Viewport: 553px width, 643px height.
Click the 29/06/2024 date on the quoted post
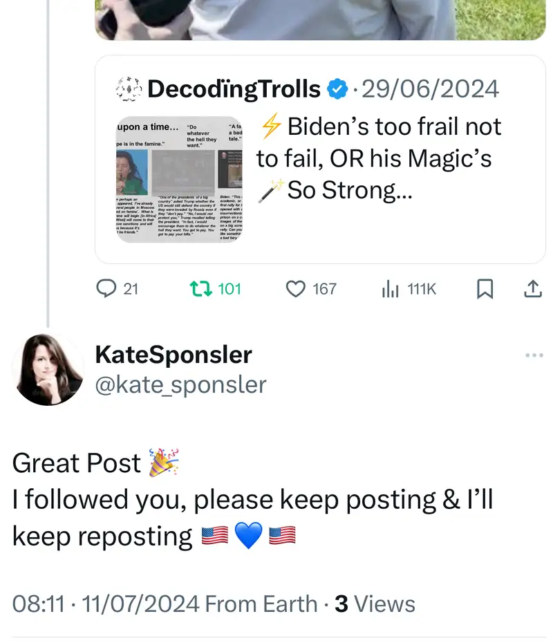pos(430,89)
